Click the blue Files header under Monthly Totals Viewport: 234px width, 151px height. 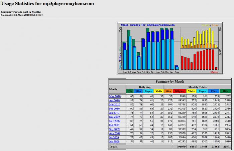pos(214,91)
